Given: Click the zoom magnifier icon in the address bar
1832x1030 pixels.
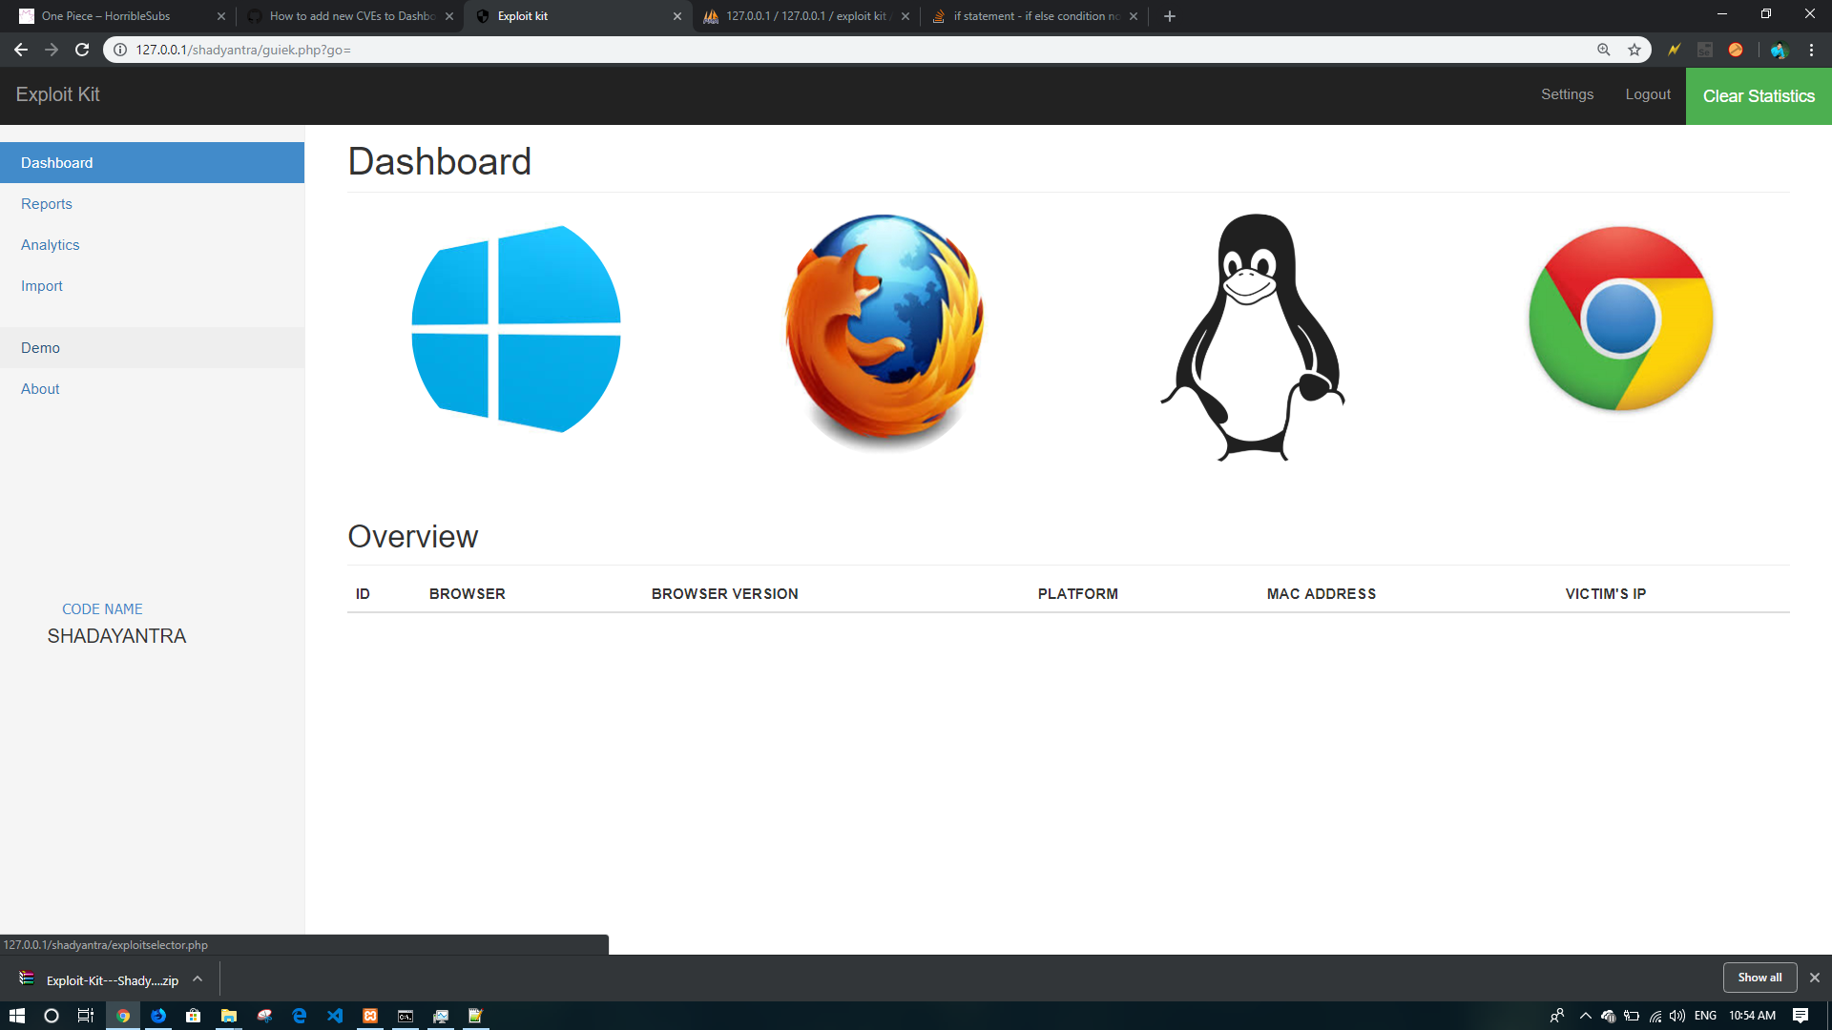Looking at the screenshot, I should click(x=1604, y=50).
